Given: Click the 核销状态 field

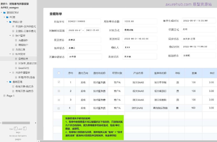Looking at the screenshot, I should [199, 56].
